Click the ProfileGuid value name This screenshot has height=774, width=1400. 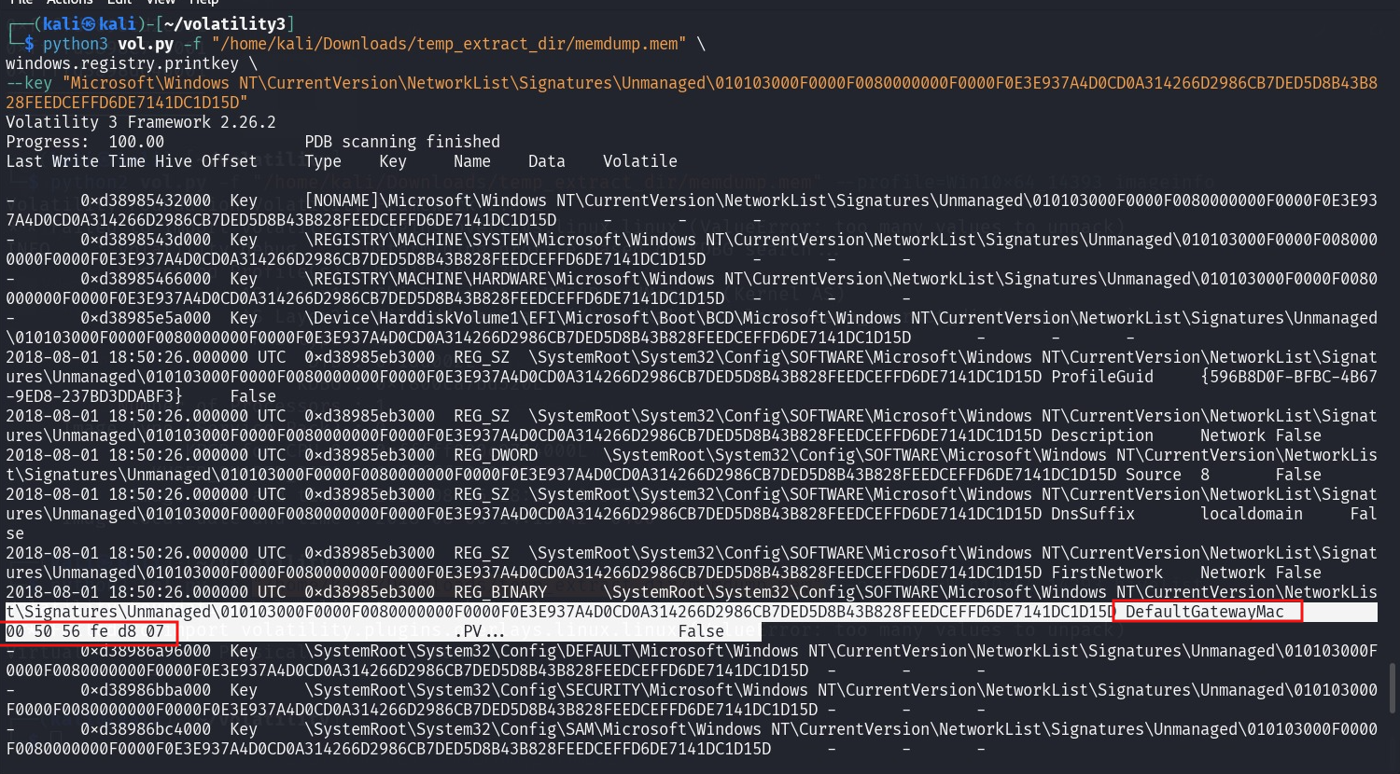pos(1102,377)
